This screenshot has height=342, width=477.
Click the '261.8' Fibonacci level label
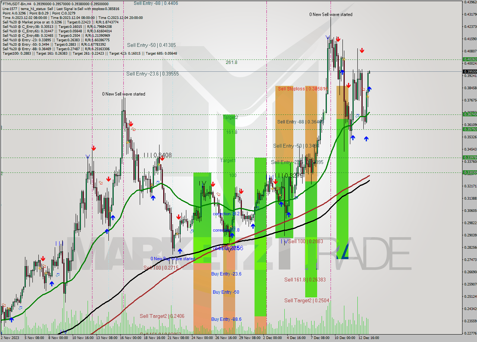231,62
